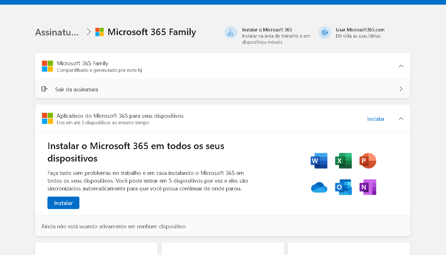Viewport: 446px width, 255px height.
Task: Collapse the Aplicativos do Microsoft 365 section
Action: point(401,119)
